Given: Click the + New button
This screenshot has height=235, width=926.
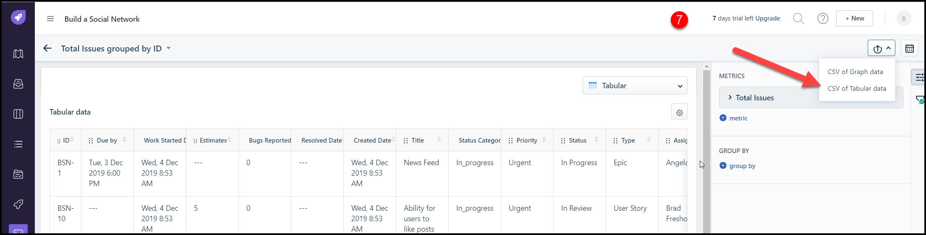Looking at the screenshot, I should [x=854, y=18].
